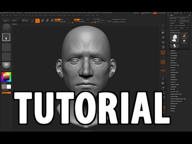Screen dimensions: 192x144
Task: Open the Document menu in menu bar
Action: [x=16, y=15]
